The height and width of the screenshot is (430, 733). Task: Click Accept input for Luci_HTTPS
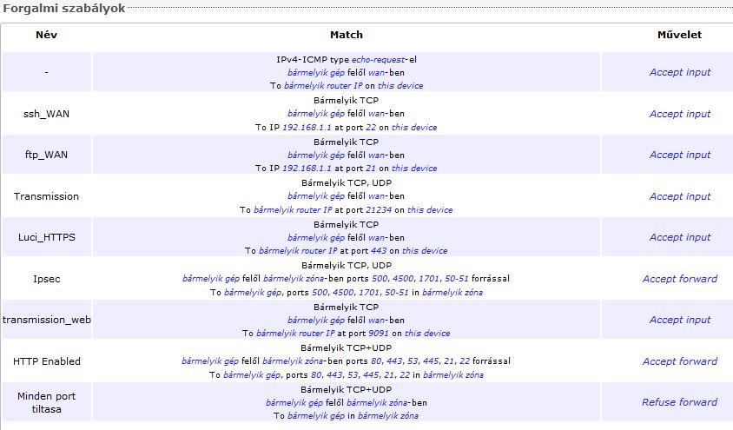680,237
